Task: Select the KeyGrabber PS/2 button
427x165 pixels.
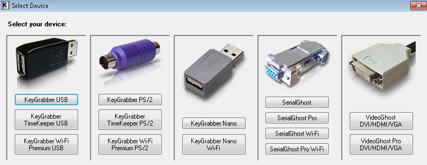Action: pyautogui.click(x=130, y=100)
